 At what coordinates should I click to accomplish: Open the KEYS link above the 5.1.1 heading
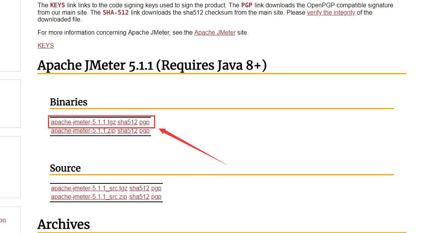46,45
